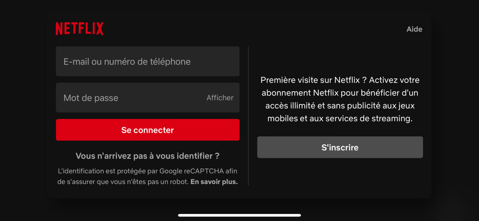Click 'Vous n'arrivez pas à vous identifier ?'
The width and height of the screenshot is (479, 221).
pyautogui.click(x=147, y=156)
